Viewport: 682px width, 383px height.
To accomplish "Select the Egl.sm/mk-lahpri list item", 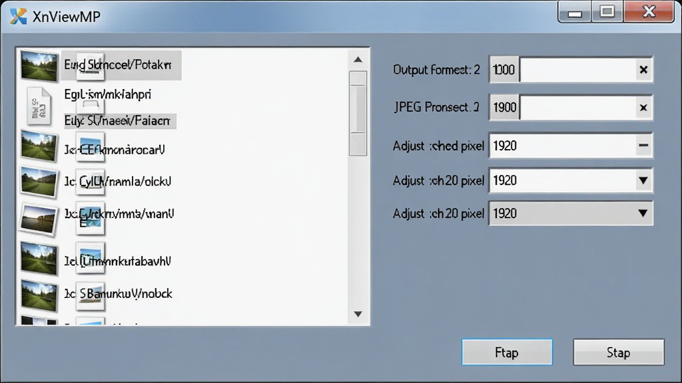I will point(107,94).
